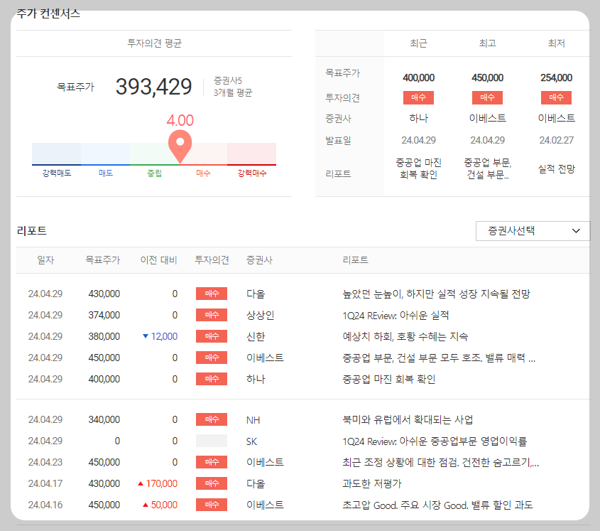The width and height of the screenshot is (600, 531).
Task: Open report 1Q24 REview: 아쉬운 실적
Action: (396, 316)
